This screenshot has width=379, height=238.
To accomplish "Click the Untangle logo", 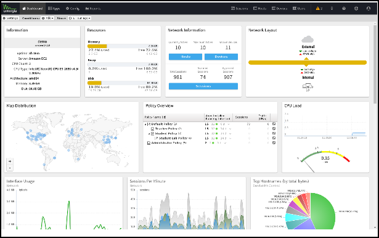I will 10,8.
